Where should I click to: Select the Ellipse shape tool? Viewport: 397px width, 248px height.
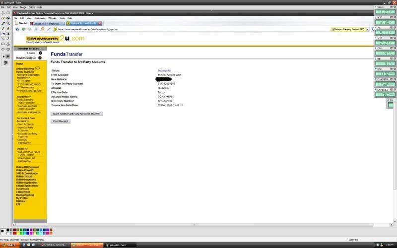click(x=3, y=49)
